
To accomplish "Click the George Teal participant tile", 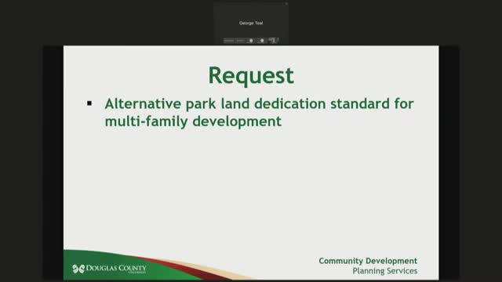I will tap(251, 23).
